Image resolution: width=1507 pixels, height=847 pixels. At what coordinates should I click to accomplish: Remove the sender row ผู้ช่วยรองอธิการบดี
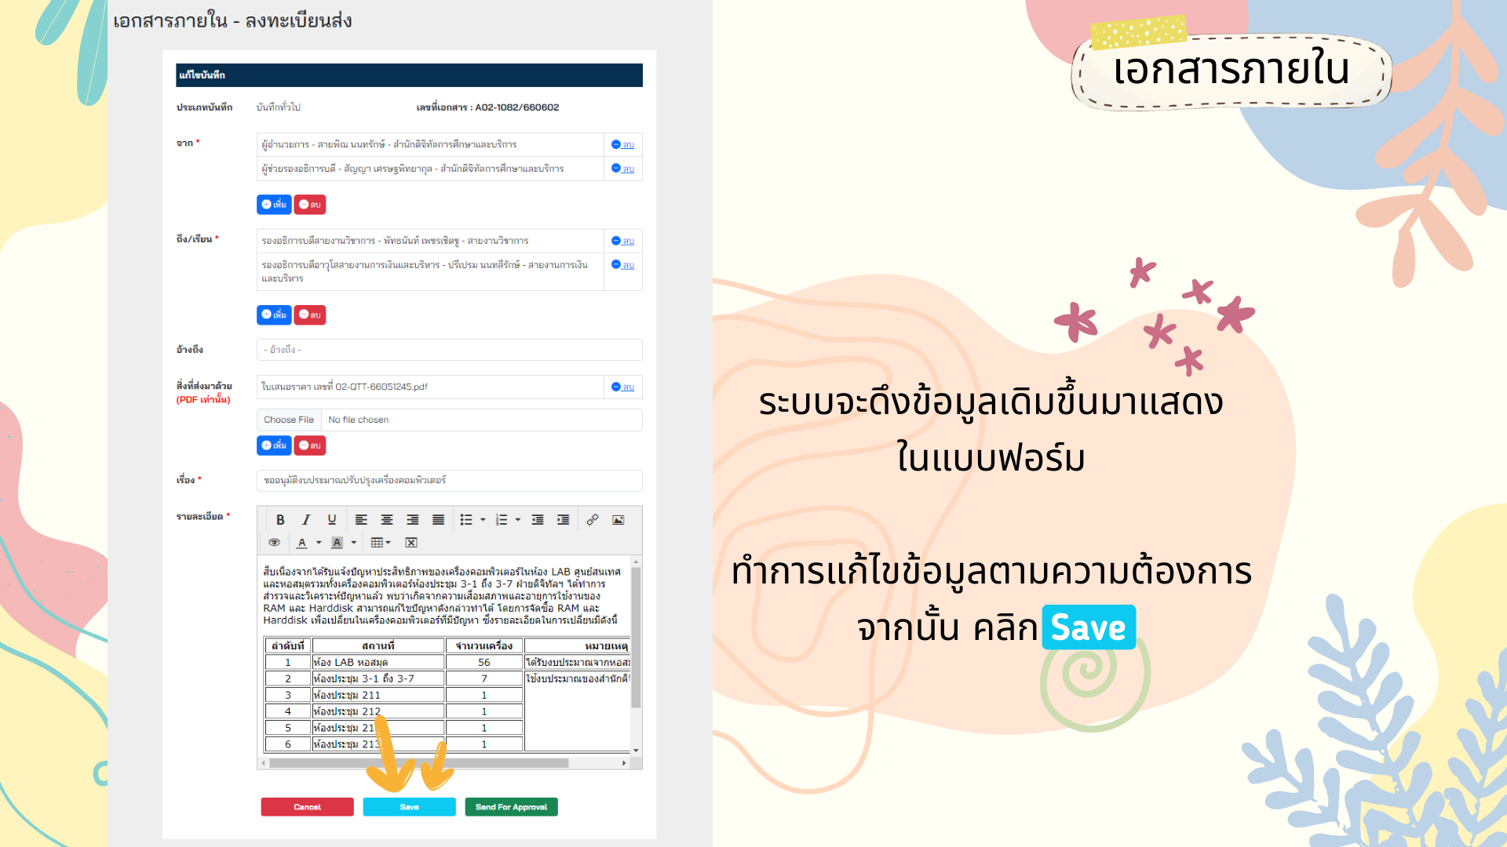(x=623, y=169)
